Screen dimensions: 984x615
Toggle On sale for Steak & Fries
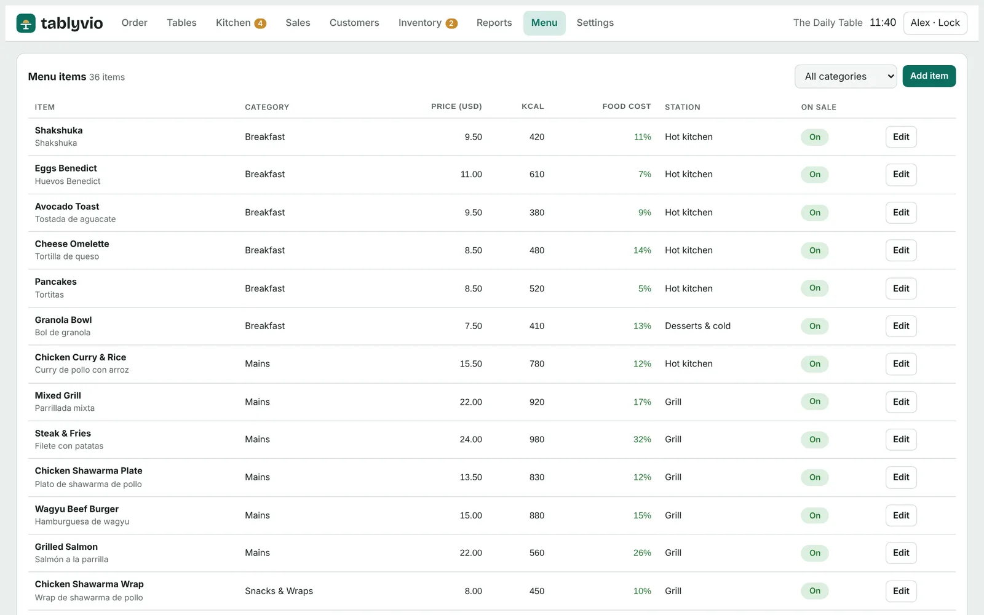tap(814, 440)
